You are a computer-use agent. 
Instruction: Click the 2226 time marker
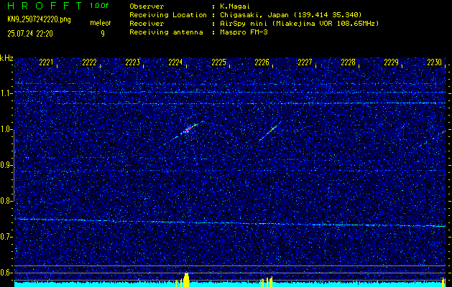point(262,62)
